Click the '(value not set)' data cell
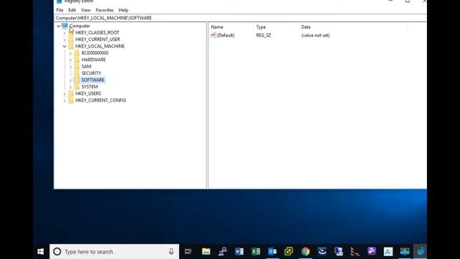 pyautogui.click(x=316, y=35)
